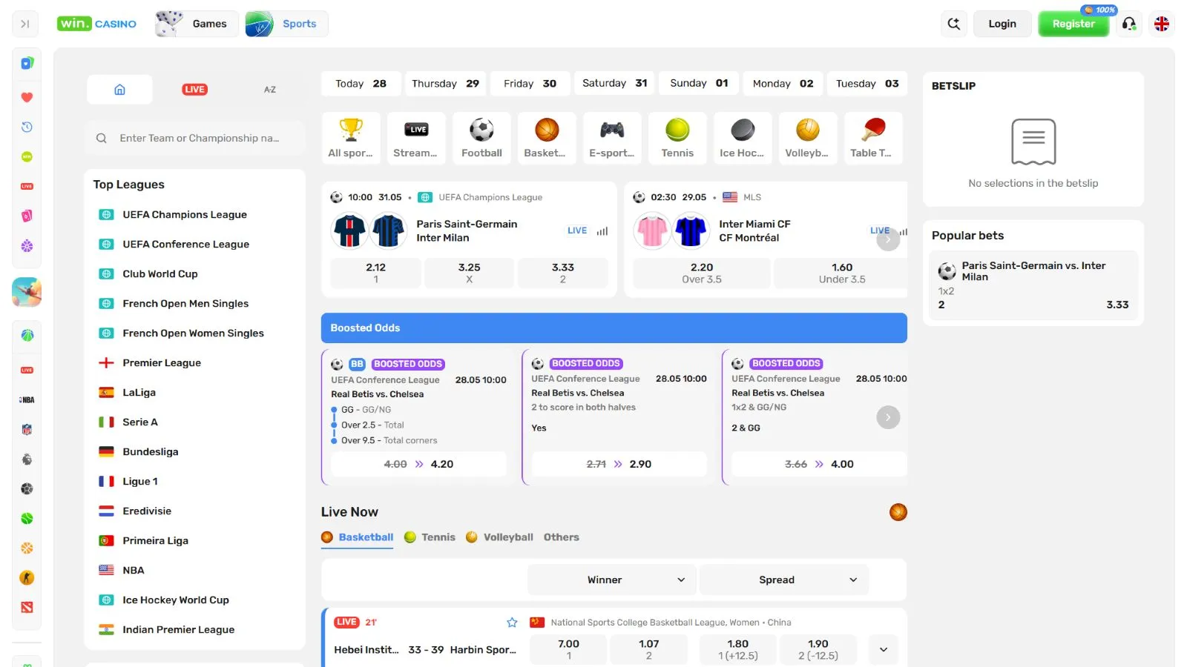This screenshot has height=667, width=1187.
Task: Open UEFA Champions League in Top Leagues
Action: (x=185, y=215)
